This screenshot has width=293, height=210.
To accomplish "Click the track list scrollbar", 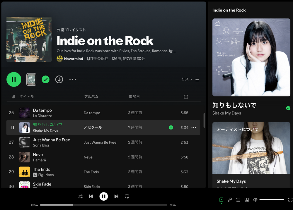I will coord(204,120).
